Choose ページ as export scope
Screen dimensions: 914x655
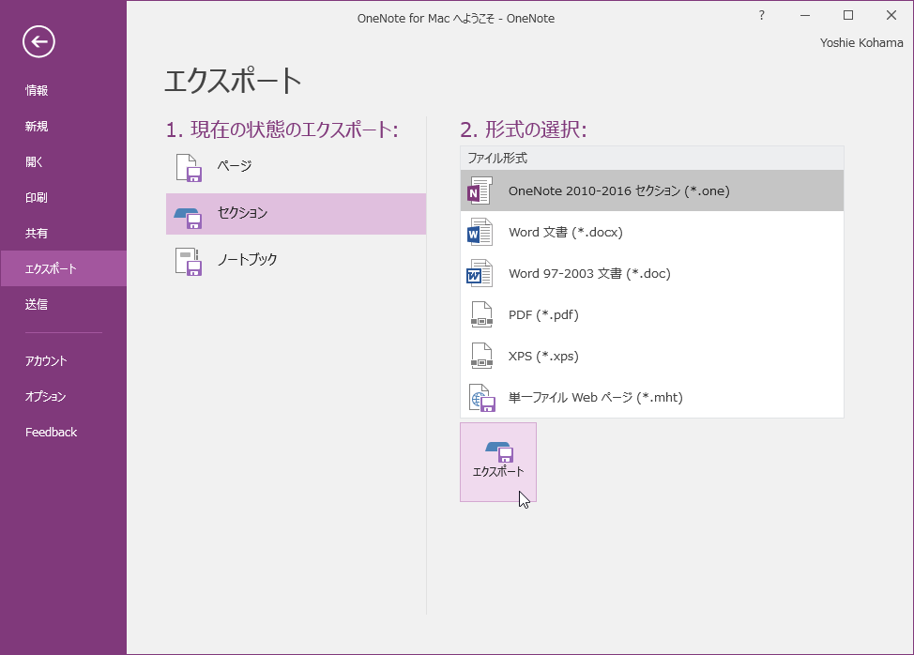click(296, 167)
